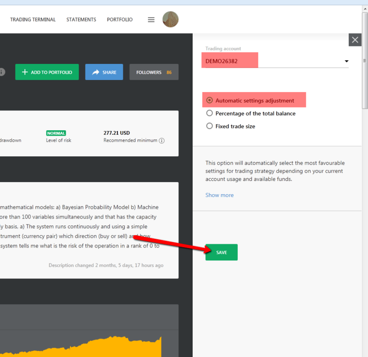
Task: Save the trading settings
Action: 222,252
